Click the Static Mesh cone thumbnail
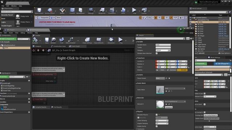Viewport: 232px width, 130px height. [160, 90]
